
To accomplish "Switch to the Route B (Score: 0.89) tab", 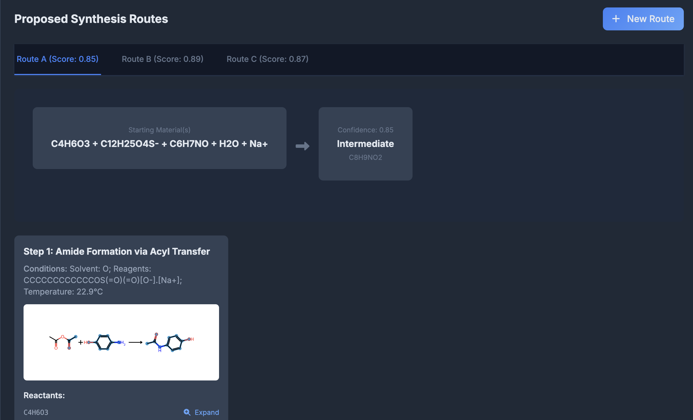I will click(x=162, y=59).
